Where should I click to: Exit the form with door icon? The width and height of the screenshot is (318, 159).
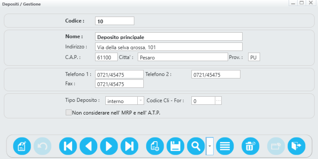point(296,146)
